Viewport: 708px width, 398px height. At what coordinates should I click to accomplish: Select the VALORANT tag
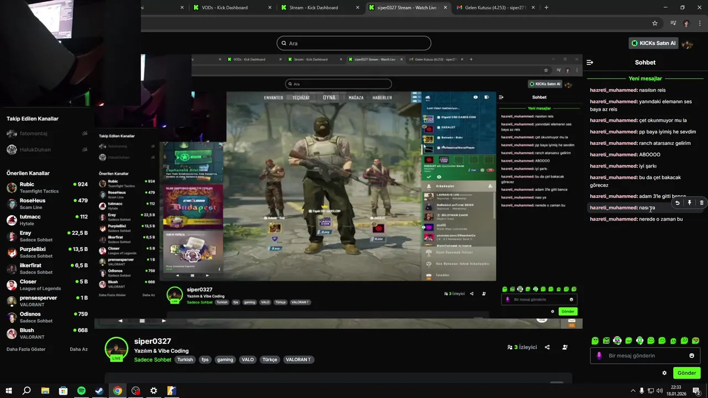point(298,359)
